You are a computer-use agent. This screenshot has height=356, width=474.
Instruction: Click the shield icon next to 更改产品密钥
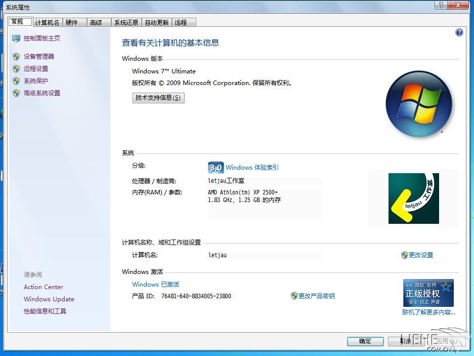click(x=294, y=296)
